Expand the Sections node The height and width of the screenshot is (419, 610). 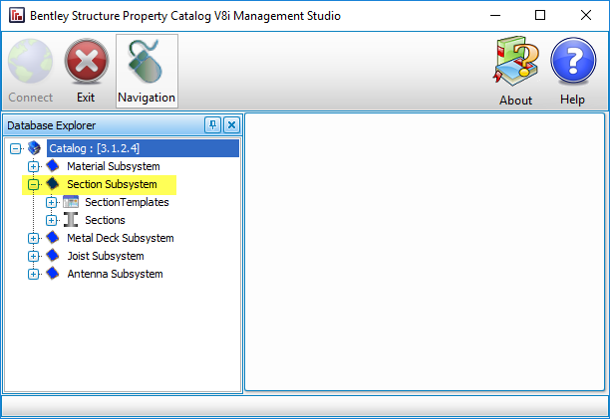tap(52, 220)
